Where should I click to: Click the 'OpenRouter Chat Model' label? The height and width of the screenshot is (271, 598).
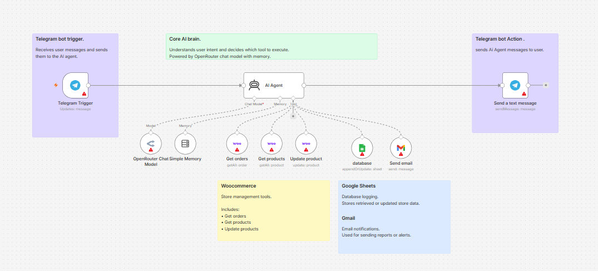pos(151,161)
